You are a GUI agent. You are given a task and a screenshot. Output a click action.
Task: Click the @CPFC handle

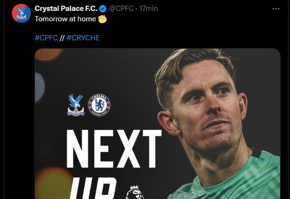click(122, 9)
